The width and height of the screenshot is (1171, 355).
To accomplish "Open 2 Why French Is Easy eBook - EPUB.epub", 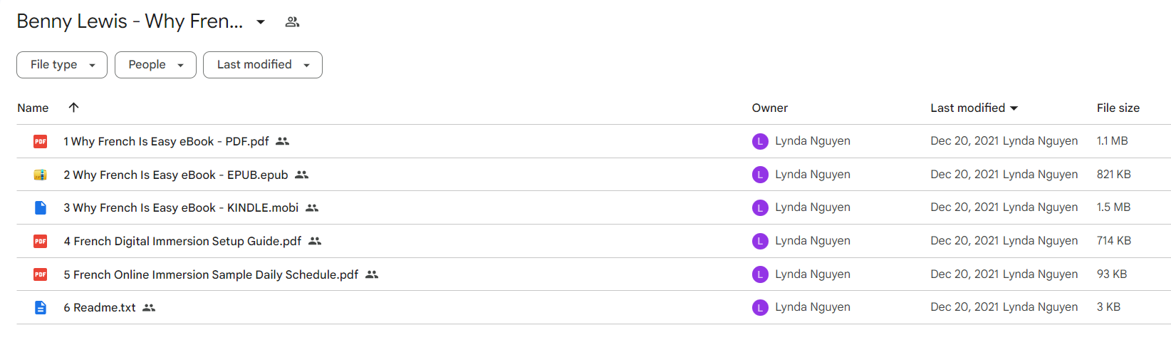I will coord(176,175).
